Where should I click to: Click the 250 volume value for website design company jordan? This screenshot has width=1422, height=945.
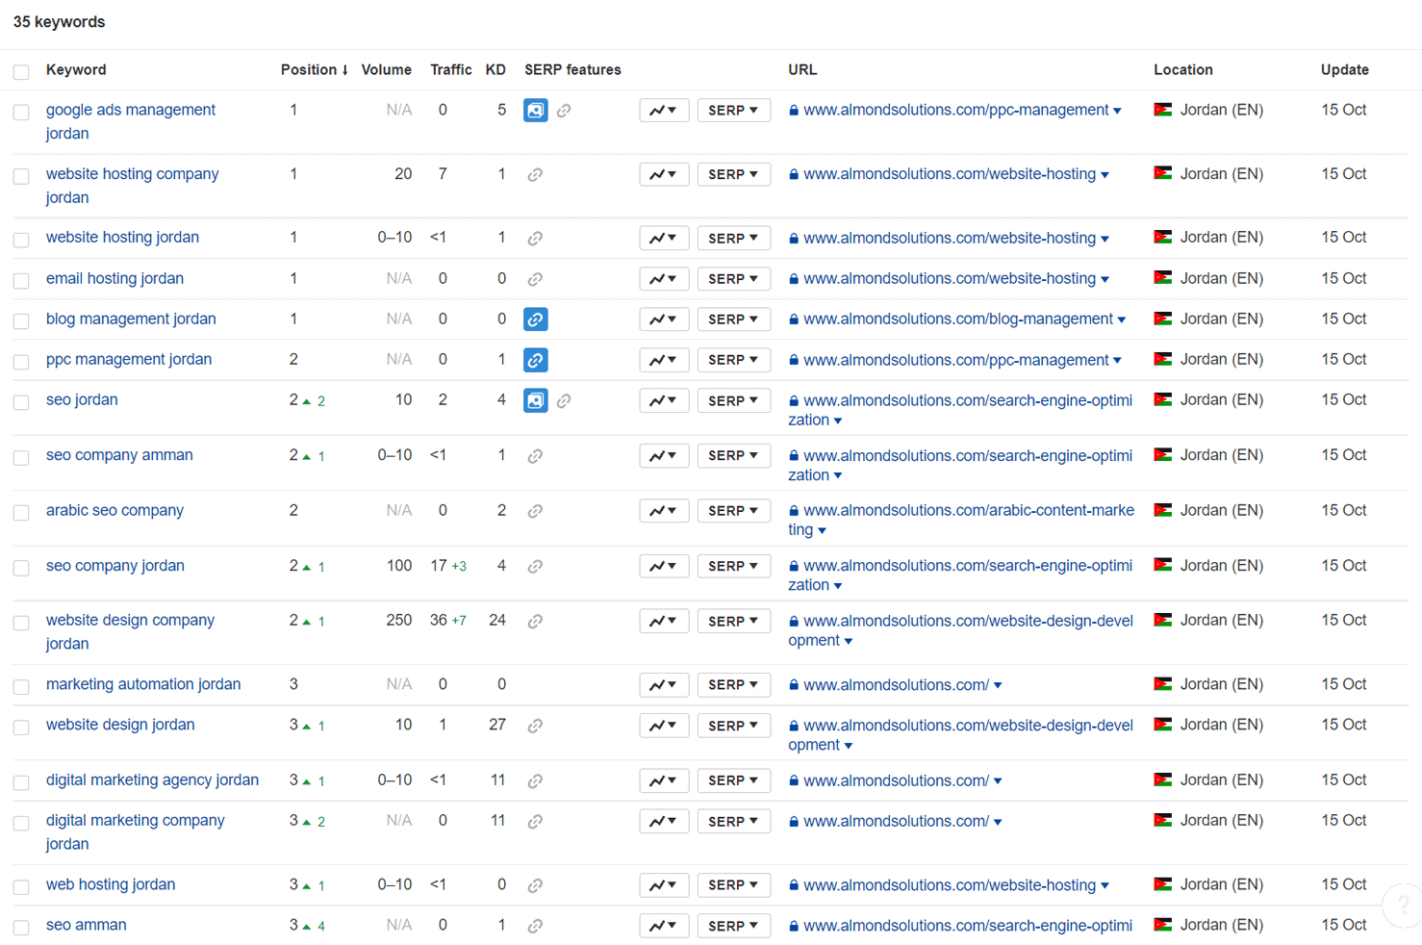click(399, 621)
